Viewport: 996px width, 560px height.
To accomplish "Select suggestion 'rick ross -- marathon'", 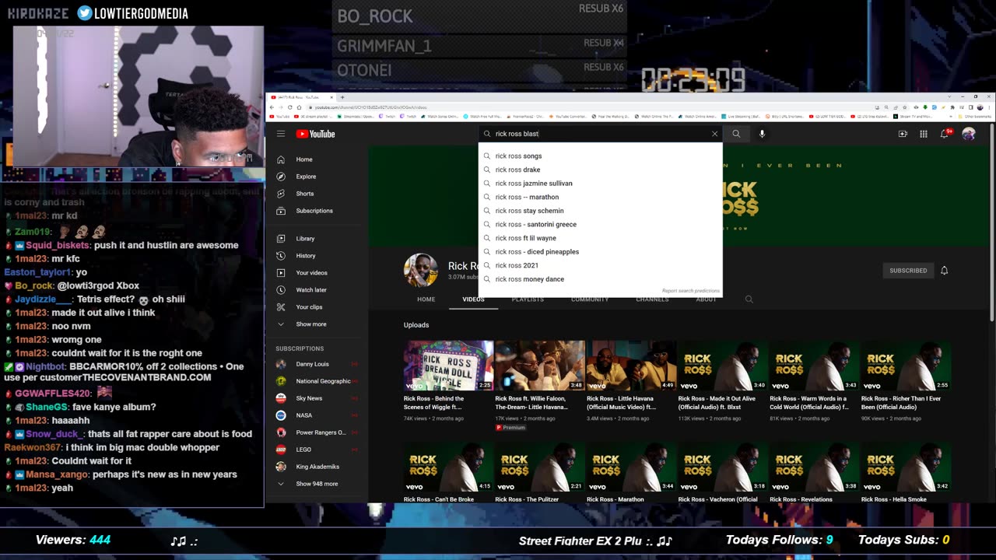I will 600,197.
